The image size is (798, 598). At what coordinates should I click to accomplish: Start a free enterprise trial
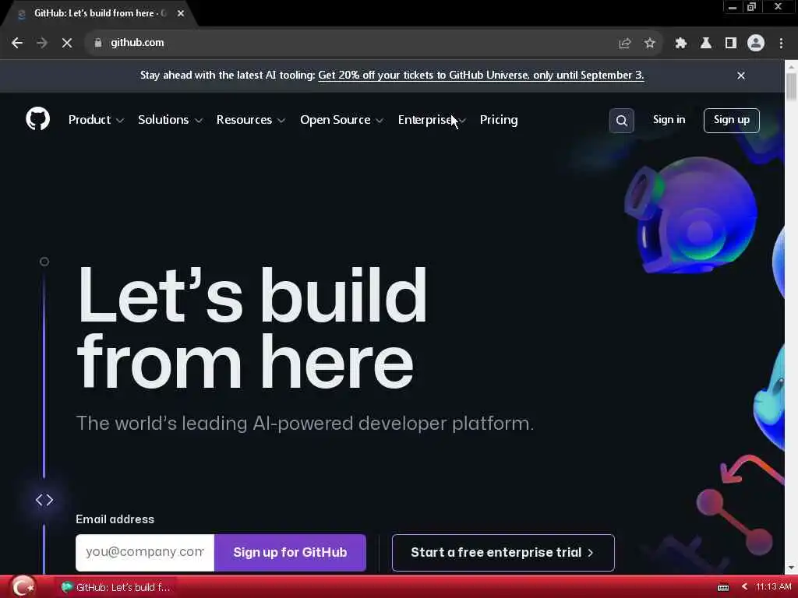503,552
